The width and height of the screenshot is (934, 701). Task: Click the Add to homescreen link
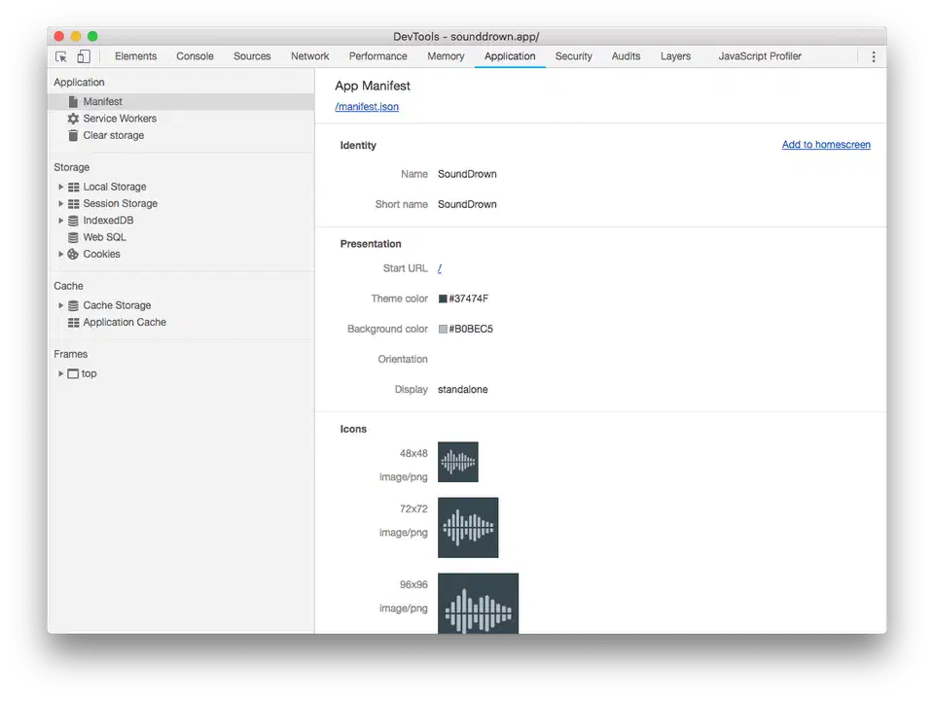tap(826, 144)
